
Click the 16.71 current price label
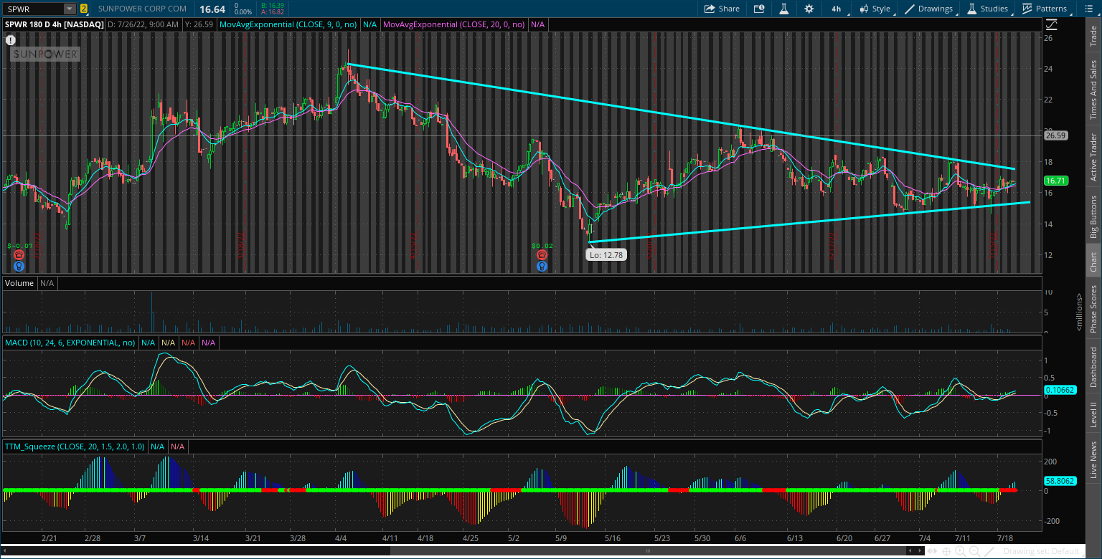[1056, 181]
